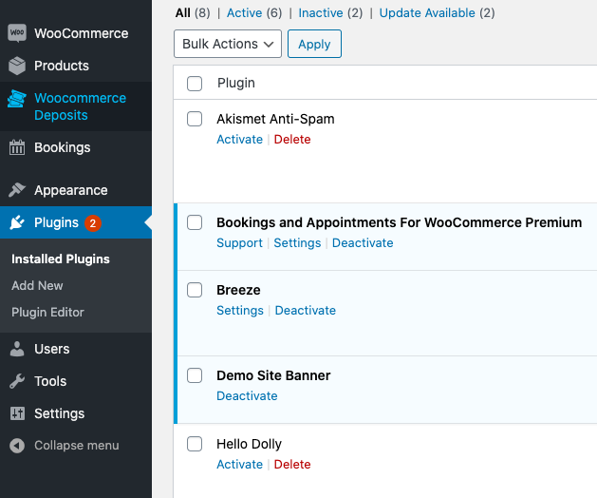Click the Plugins plug icon

[17, 222]
